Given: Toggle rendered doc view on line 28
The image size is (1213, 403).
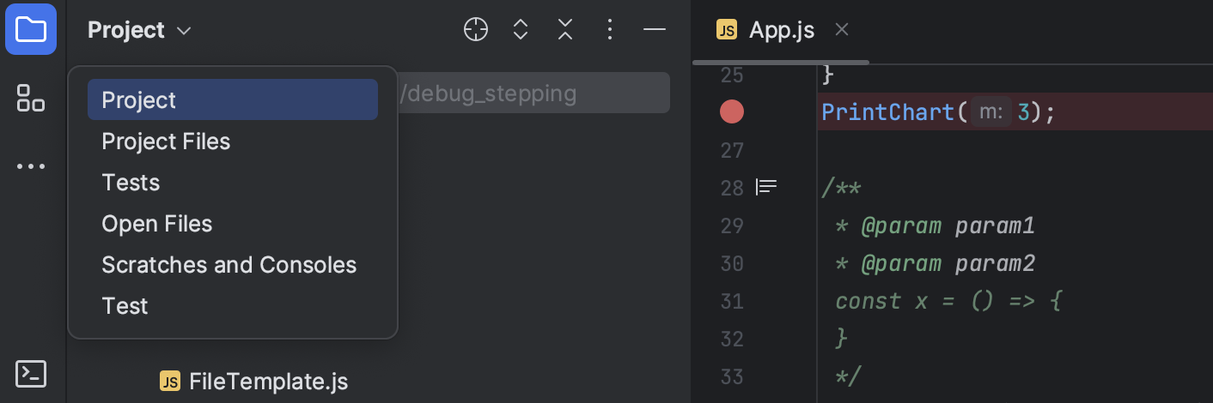Looking at the screenshot, I should tap(766, 186).
